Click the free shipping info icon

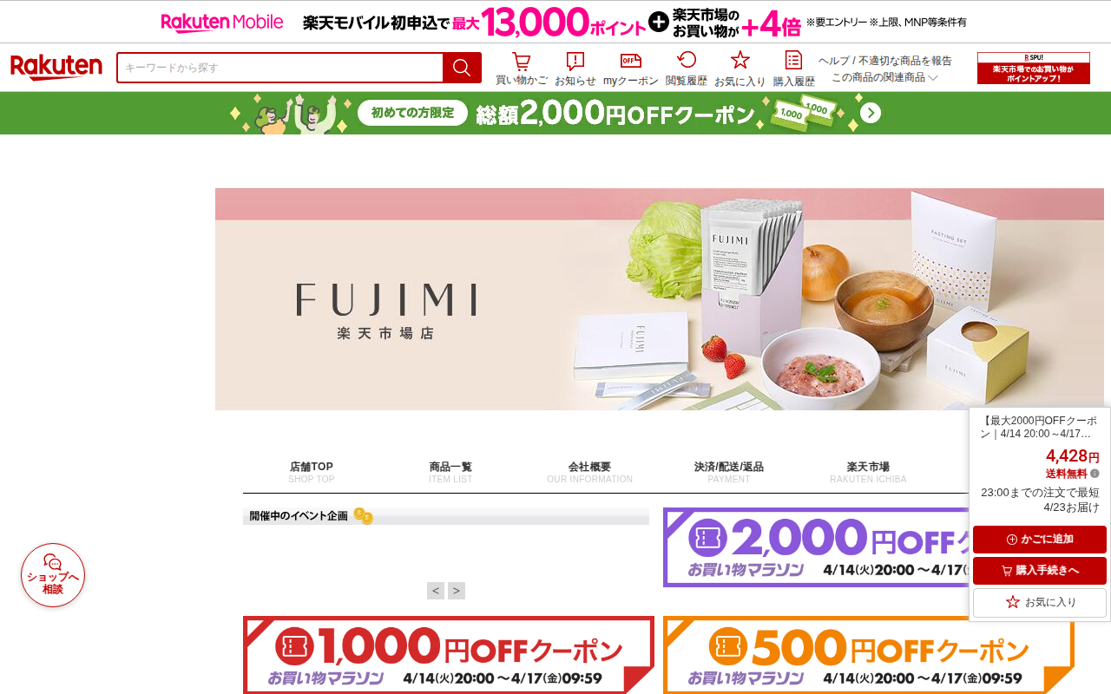pyautogui.click(x=1095, y=474)
